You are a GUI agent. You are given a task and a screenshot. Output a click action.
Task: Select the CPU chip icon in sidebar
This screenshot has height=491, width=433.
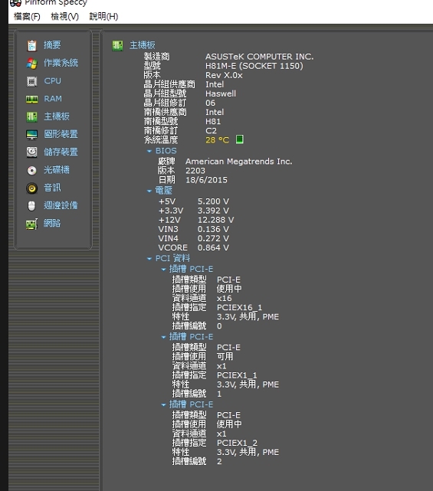[x=31, y=81]
